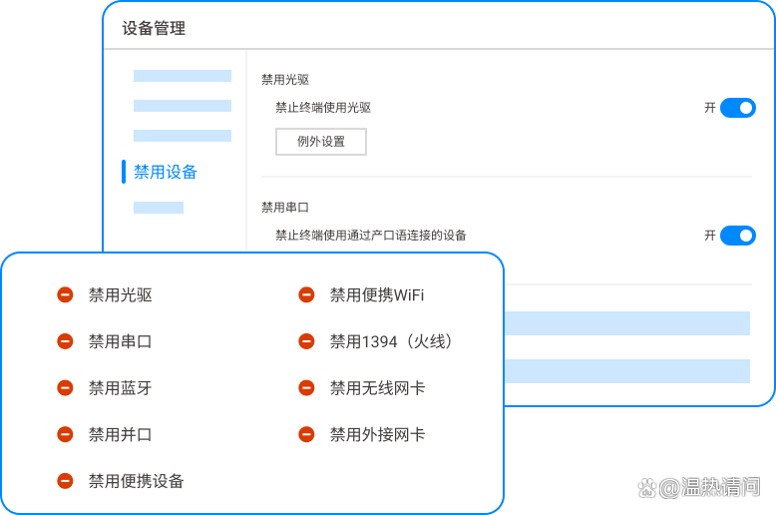Click the red icon beside 禁用串口
This screenshot has width=776, height=515.
[x=65, y=341]
